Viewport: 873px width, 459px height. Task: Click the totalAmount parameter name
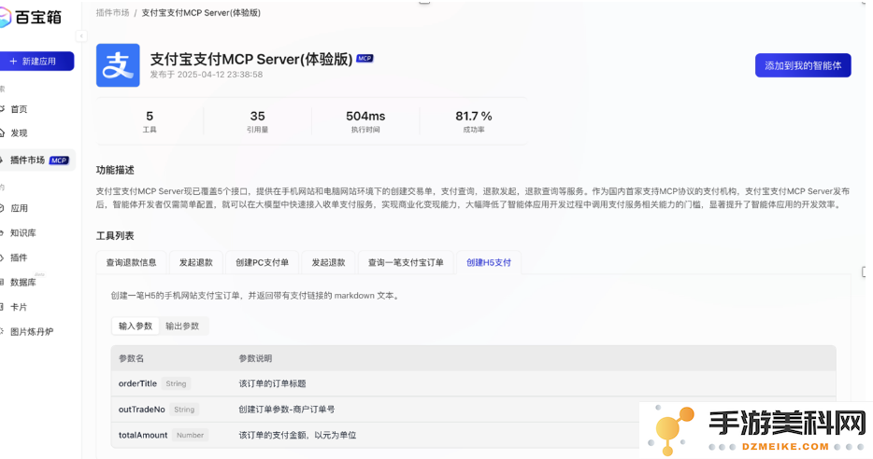click(x=143, y=435)
